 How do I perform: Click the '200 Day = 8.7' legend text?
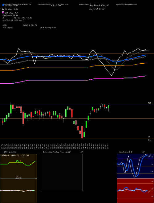(x=11, y=13)
